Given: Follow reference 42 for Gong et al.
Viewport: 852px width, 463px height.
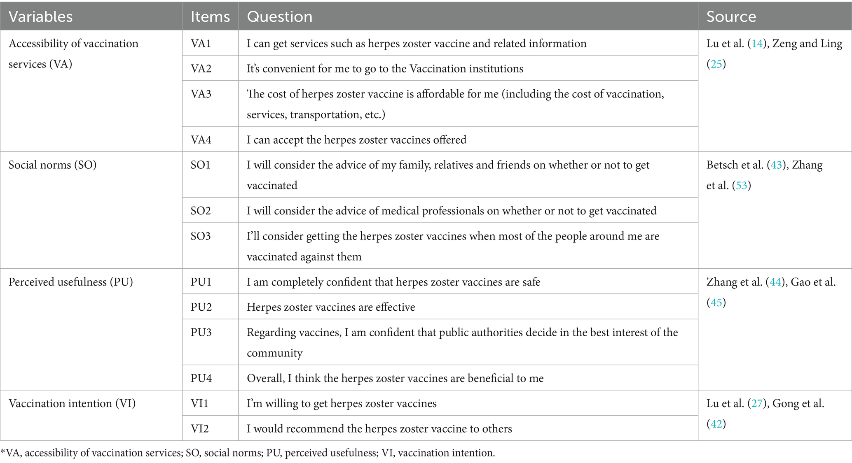Looking at the screenshot, I should click(716, 424).
